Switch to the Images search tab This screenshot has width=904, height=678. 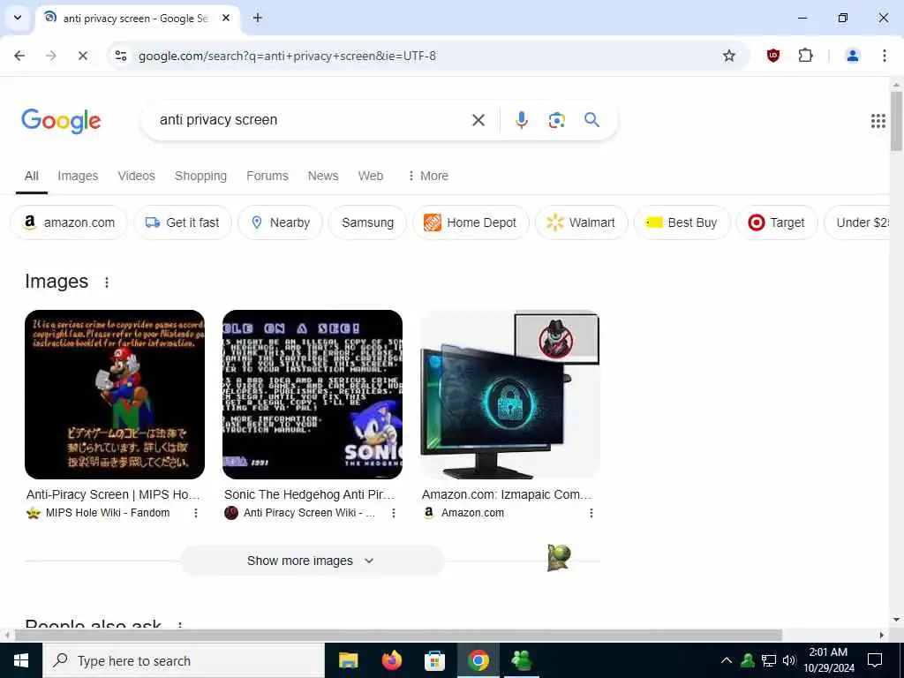[x=78, y=176]
